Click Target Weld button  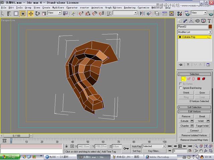point(202,126)
